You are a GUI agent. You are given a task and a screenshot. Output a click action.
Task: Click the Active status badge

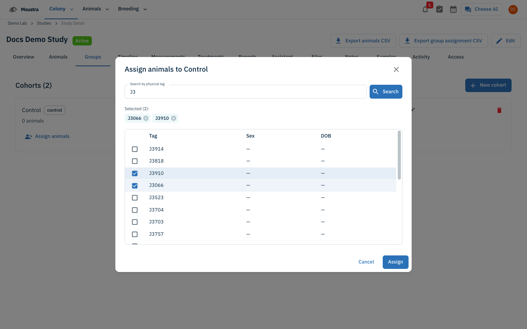(x=82, y=41)
